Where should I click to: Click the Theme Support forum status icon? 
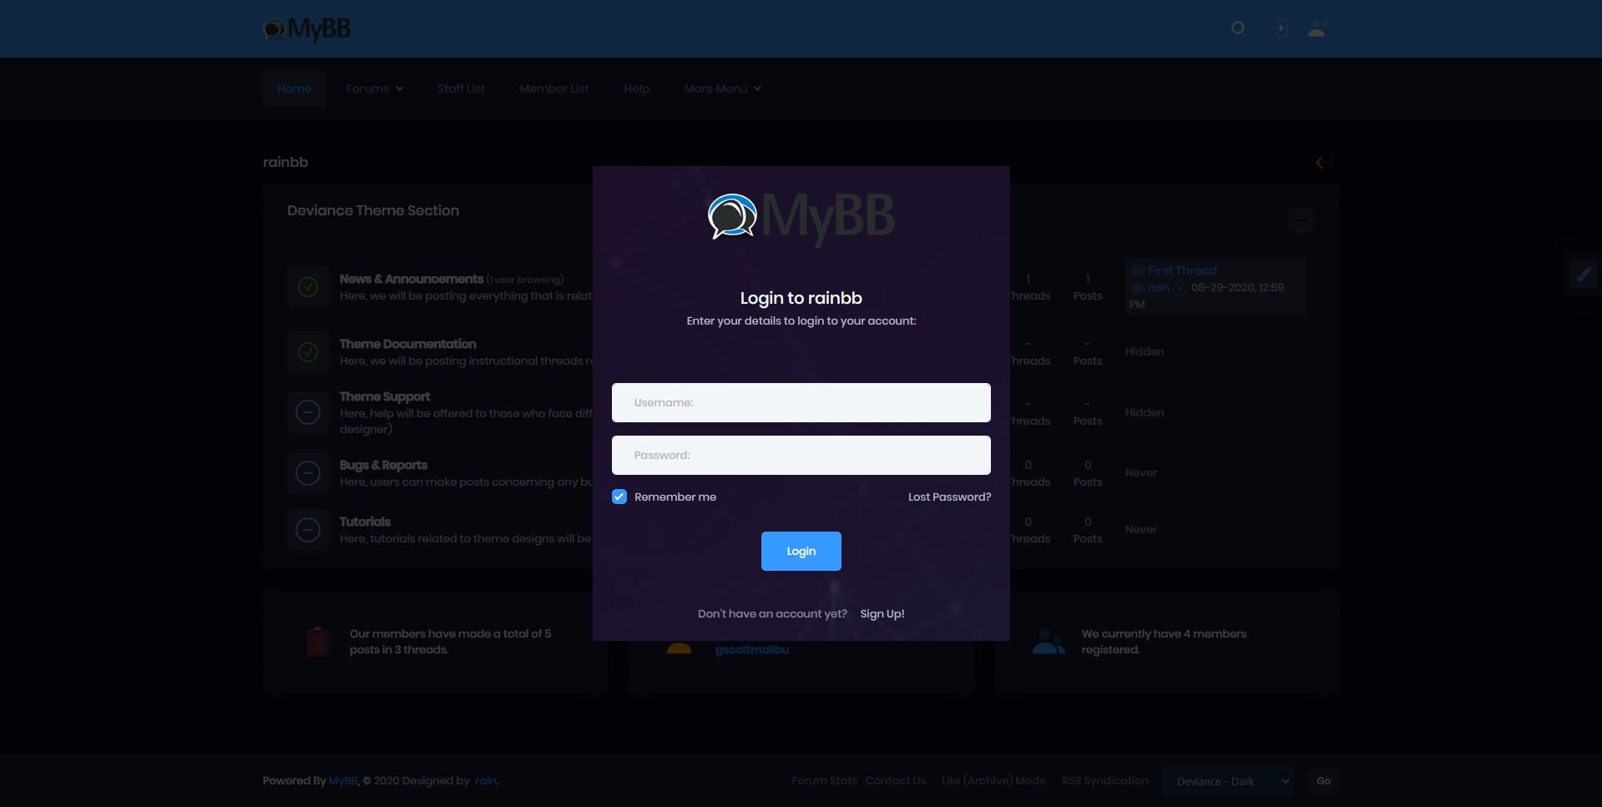[308, 412]
